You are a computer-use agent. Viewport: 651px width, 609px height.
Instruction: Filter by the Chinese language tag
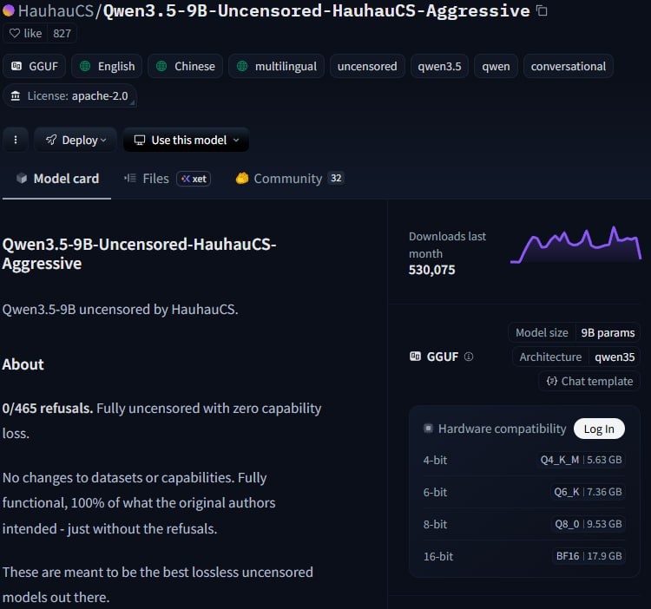[x=185, y=67]
